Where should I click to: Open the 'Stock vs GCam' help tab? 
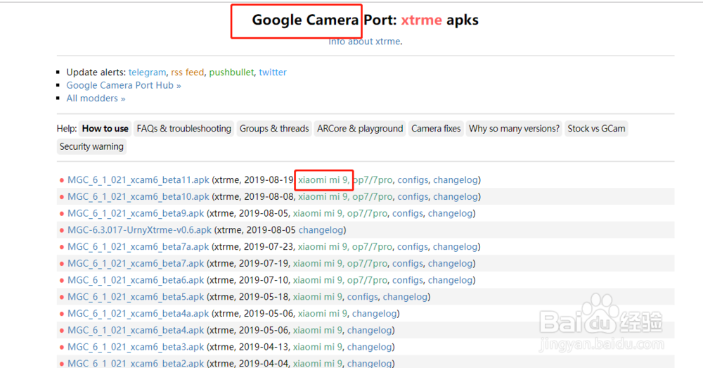point(596,129)
